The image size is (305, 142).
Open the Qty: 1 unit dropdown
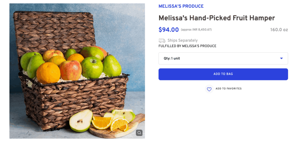coord(223,59)
